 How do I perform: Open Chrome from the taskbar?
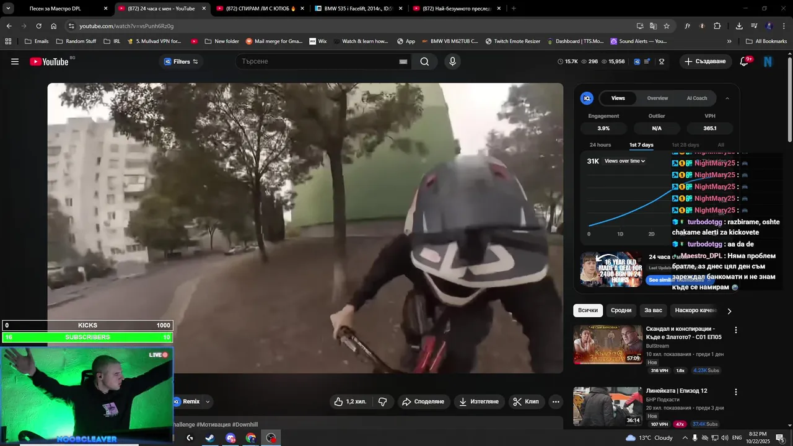(x=250, y=438)
